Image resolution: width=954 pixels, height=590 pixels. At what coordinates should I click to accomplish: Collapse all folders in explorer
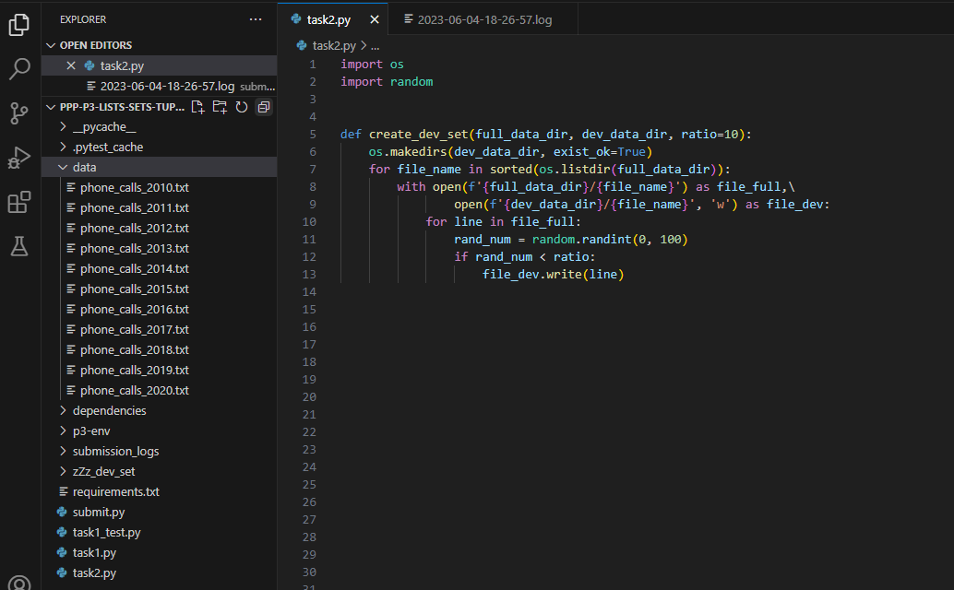pos(264,107)
